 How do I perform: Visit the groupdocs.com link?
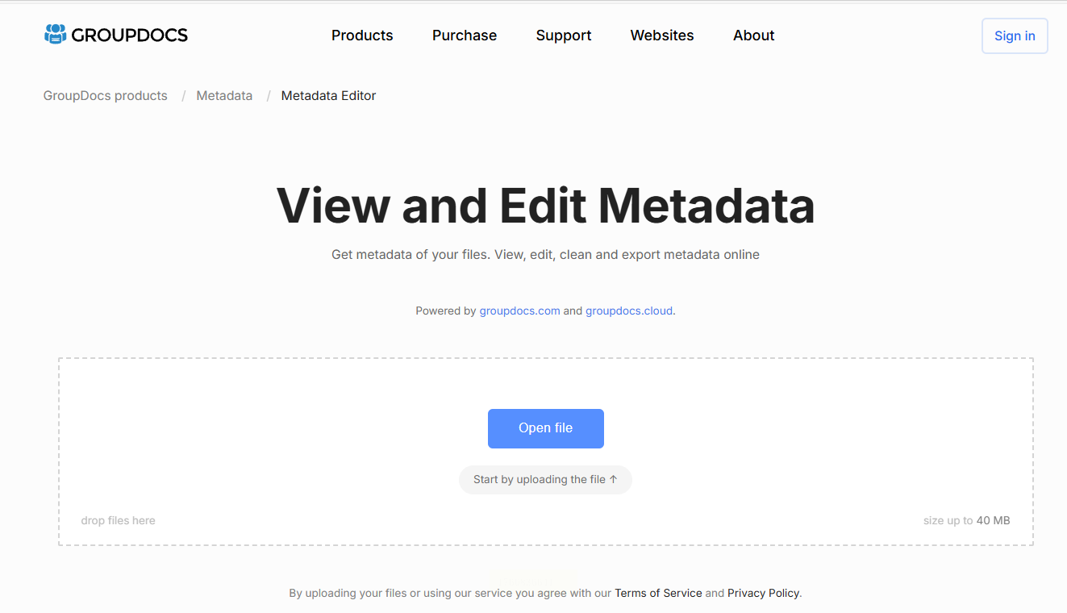[519, 311]
